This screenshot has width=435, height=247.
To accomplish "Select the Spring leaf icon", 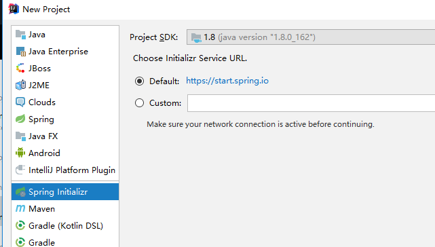I will click(x=20, y=119).
